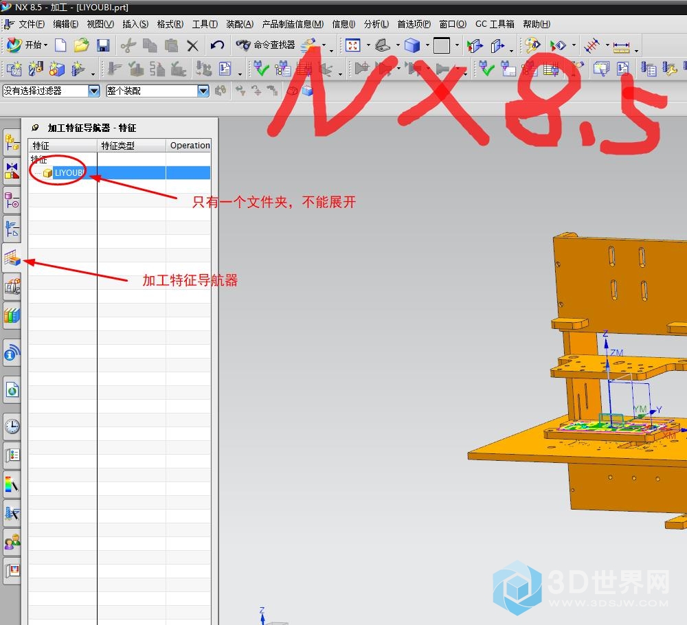Click the Create Tool drill icon
The image size is (687, 625).
pyautogui.click(x=36, y=69)
